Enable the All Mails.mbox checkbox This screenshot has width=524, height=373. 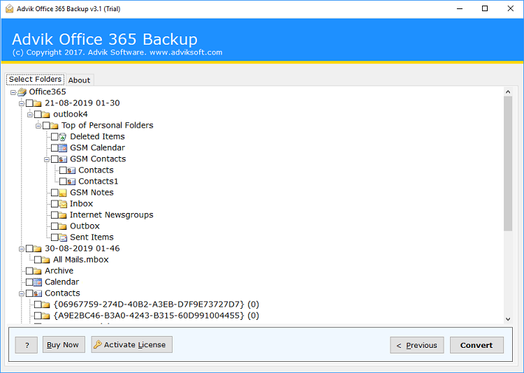(x=38, y=260)
